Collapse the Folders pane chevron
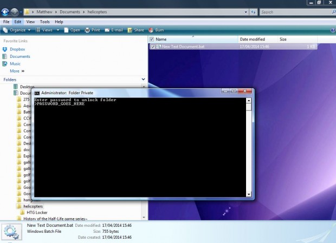This screenshot has height=243, width=336. [x=144, y=80]
